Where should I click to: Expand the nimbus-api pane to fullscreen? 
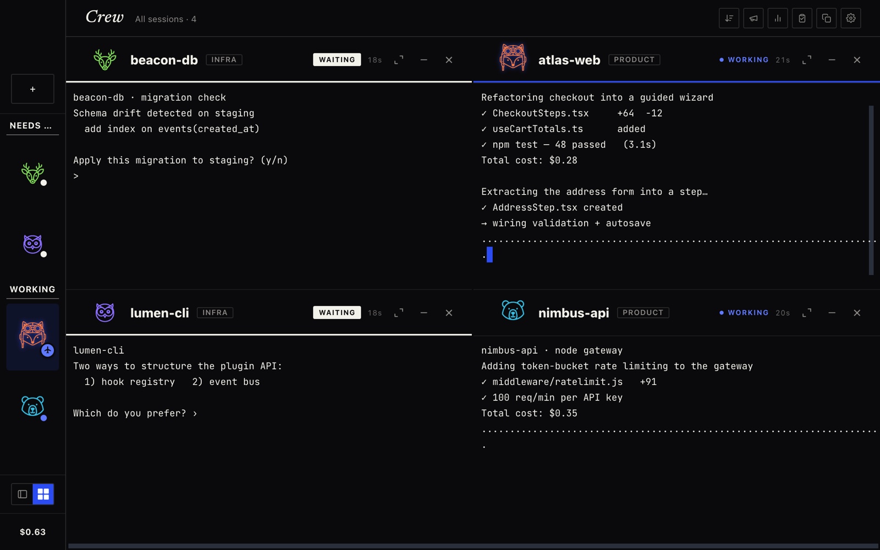[x=807, y=312]
